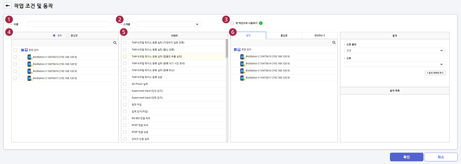Click the search icon in left device panel

[115, 43]
